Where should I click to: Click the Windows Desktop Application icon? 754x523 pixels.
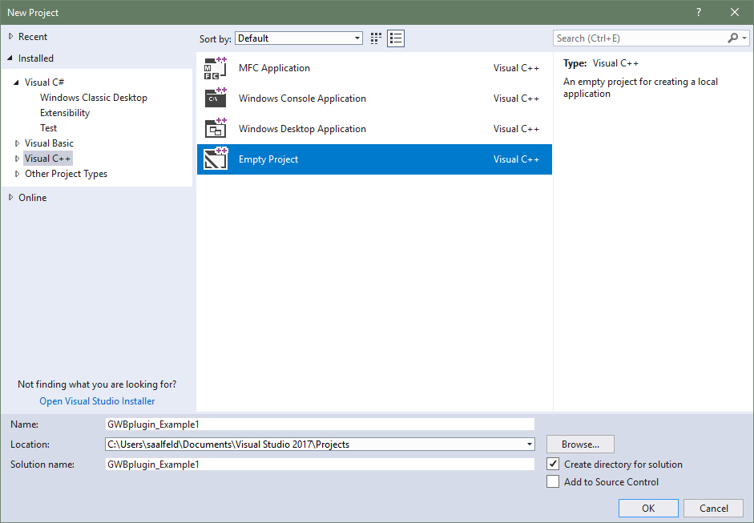tap(216, 129)
